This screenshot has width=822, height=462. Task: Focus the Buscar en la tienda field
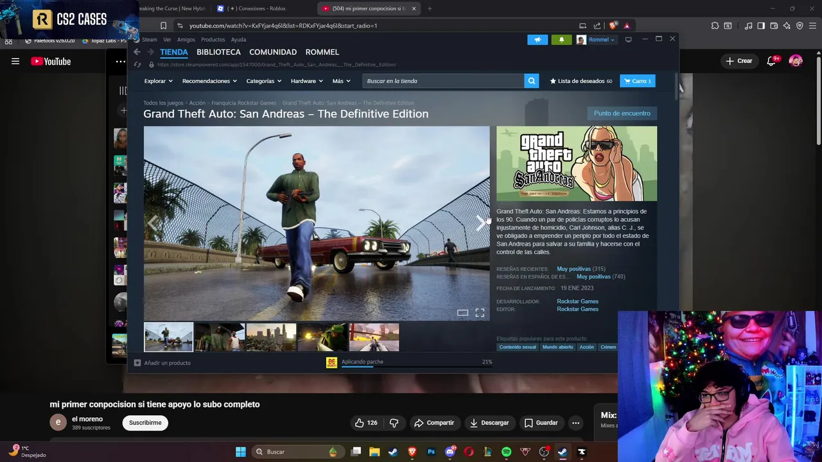click(442, 81)
